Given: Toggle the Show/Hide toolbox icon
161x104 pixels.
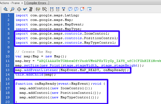Looking at the screenshot, I should pyautogui.click(x=89, y=9).
